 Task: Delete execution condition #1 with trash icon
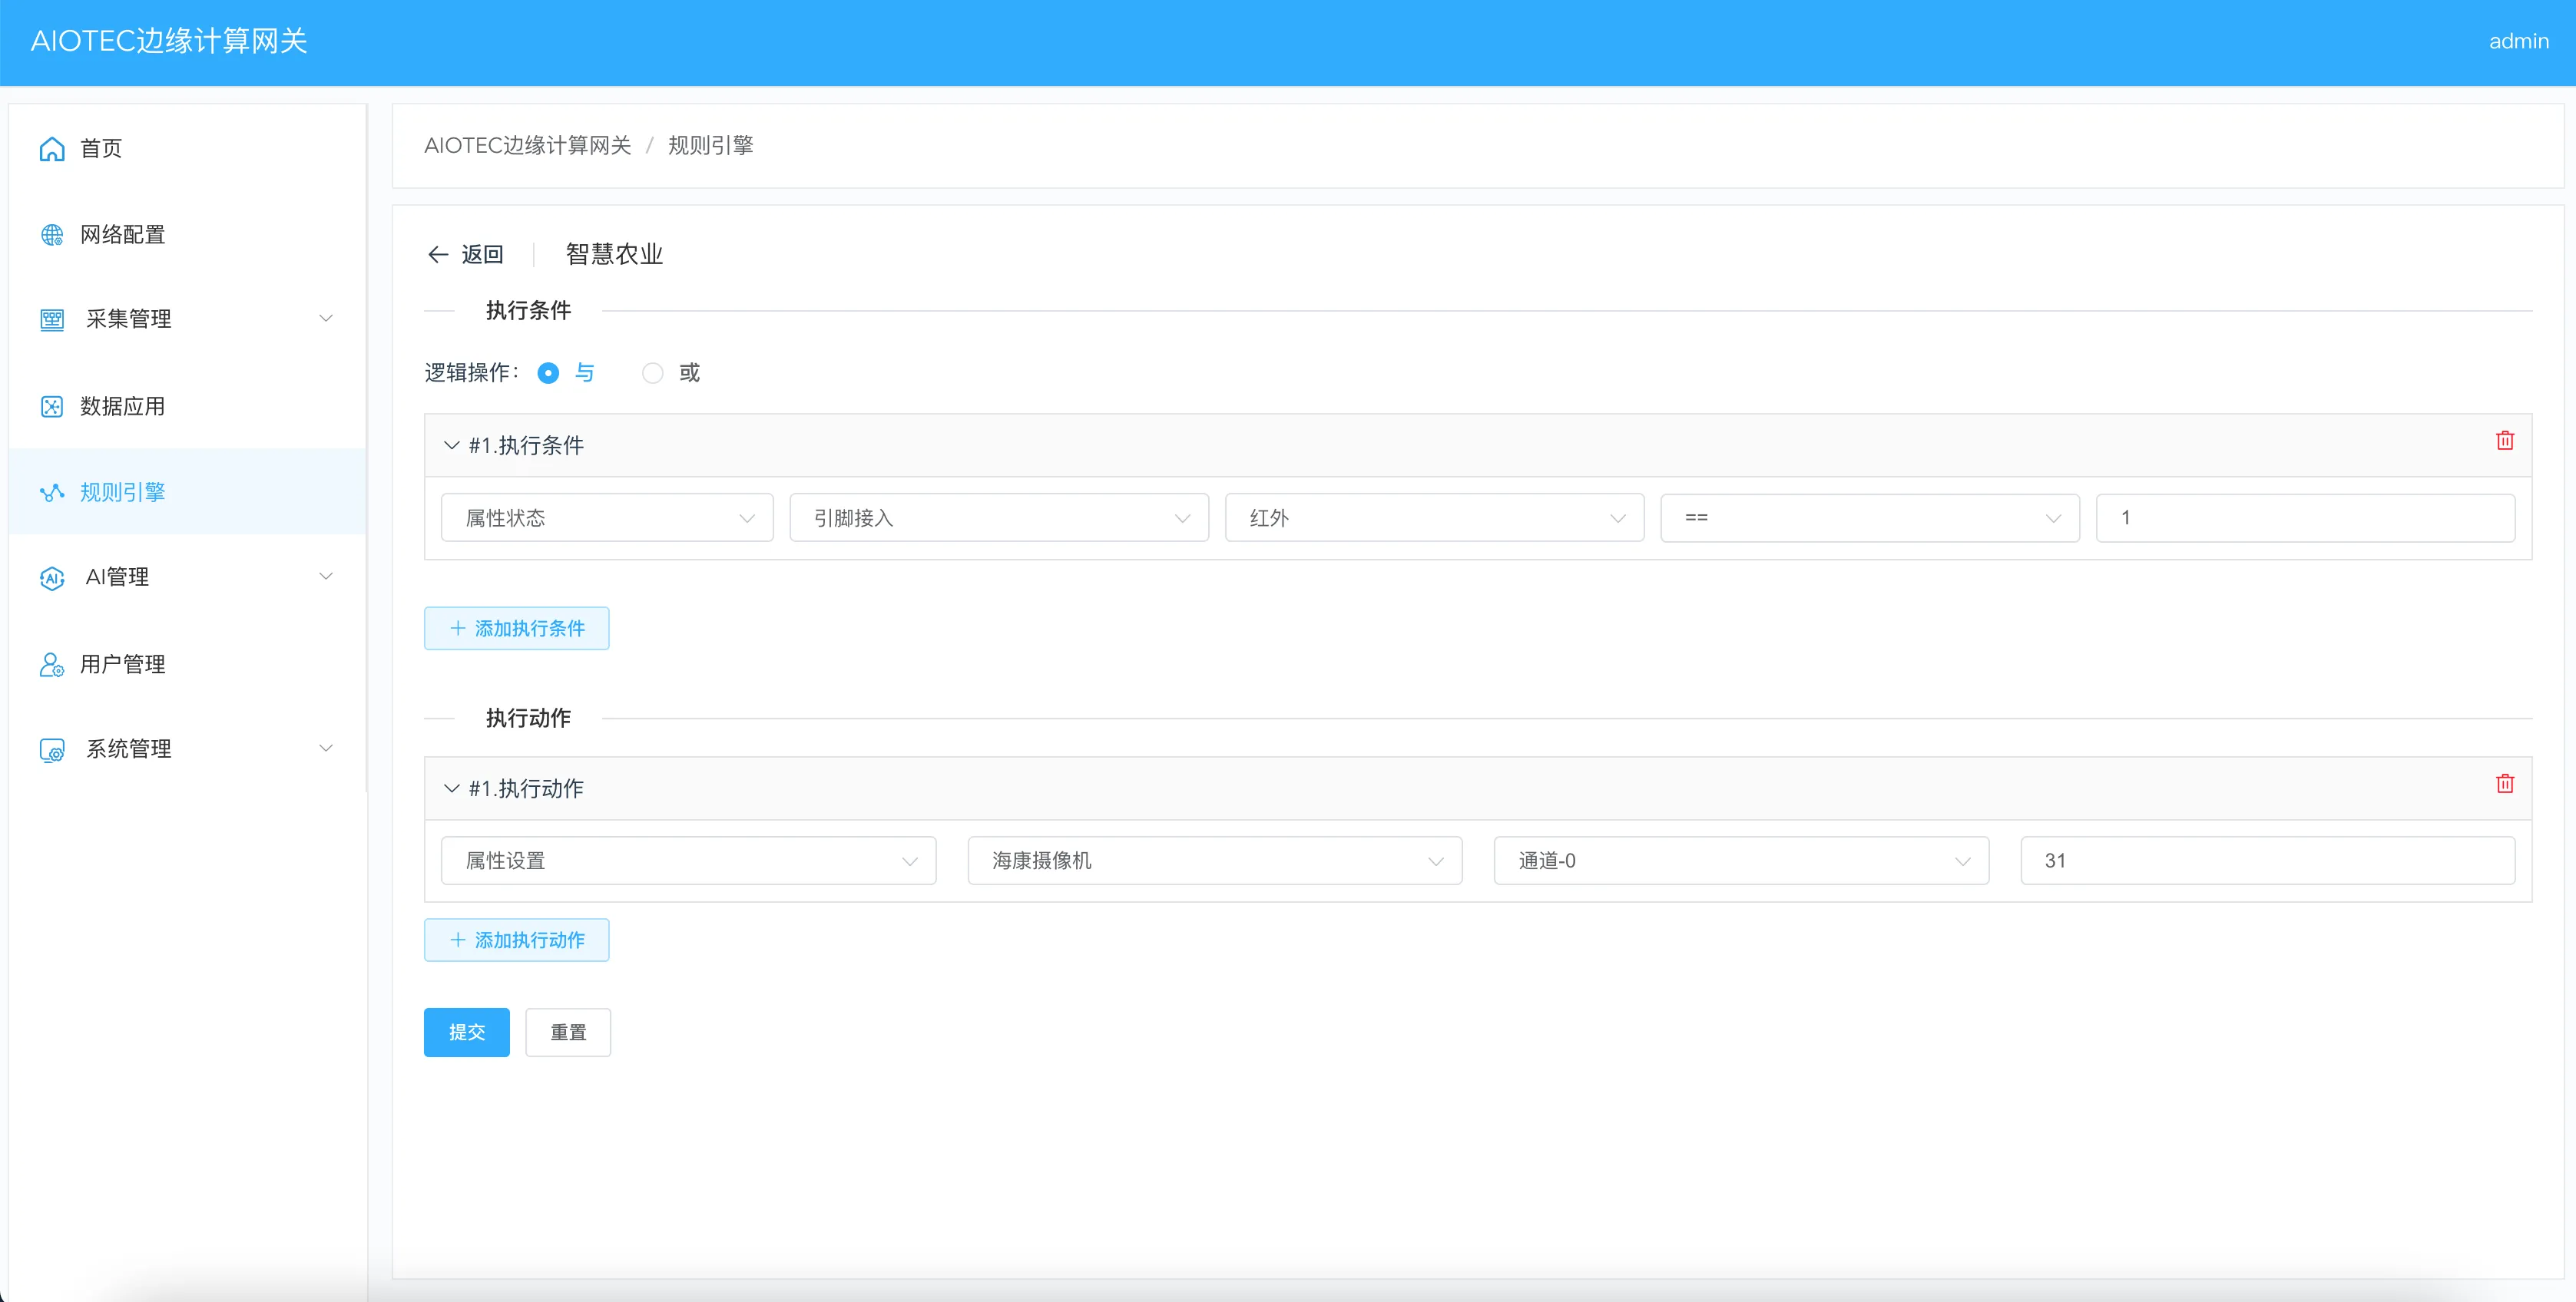2504,441
